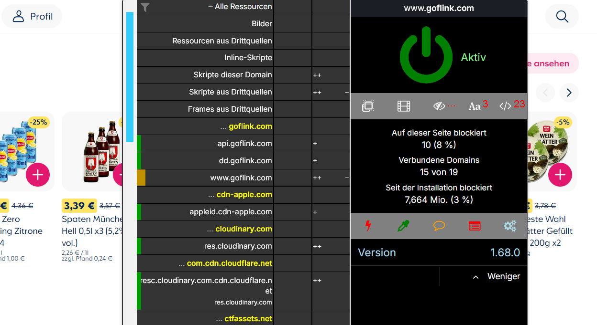The width and height of the screenshot is (597, 325).
Task: Click the -25% discount badge
Action: [40, 122]
